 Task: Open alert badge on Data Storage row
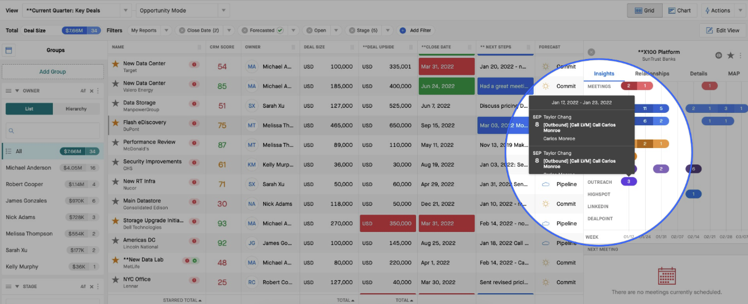coord(194,104)
